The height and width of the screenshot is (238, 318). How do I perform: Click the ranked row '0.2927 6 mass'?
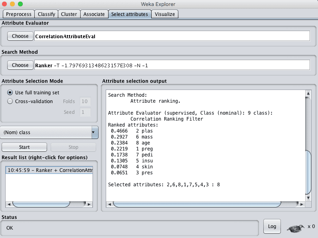click(x=132, y=137)
